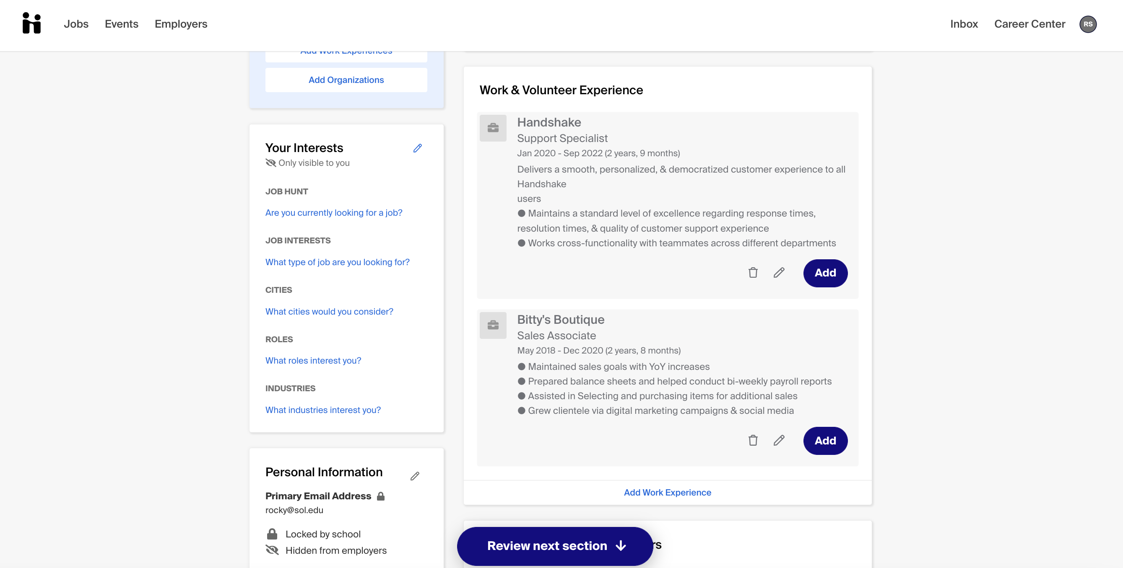Delete the Handshake Support Specialist experience

tap(753, 273)
